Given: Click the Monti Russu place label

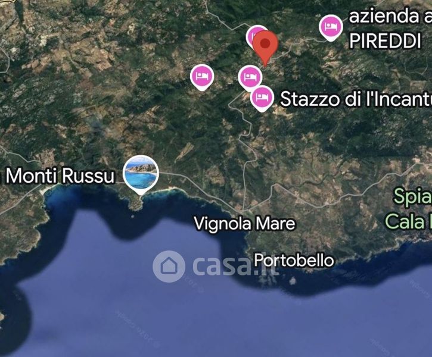Looking at the screenshot, I should [60, 176].
